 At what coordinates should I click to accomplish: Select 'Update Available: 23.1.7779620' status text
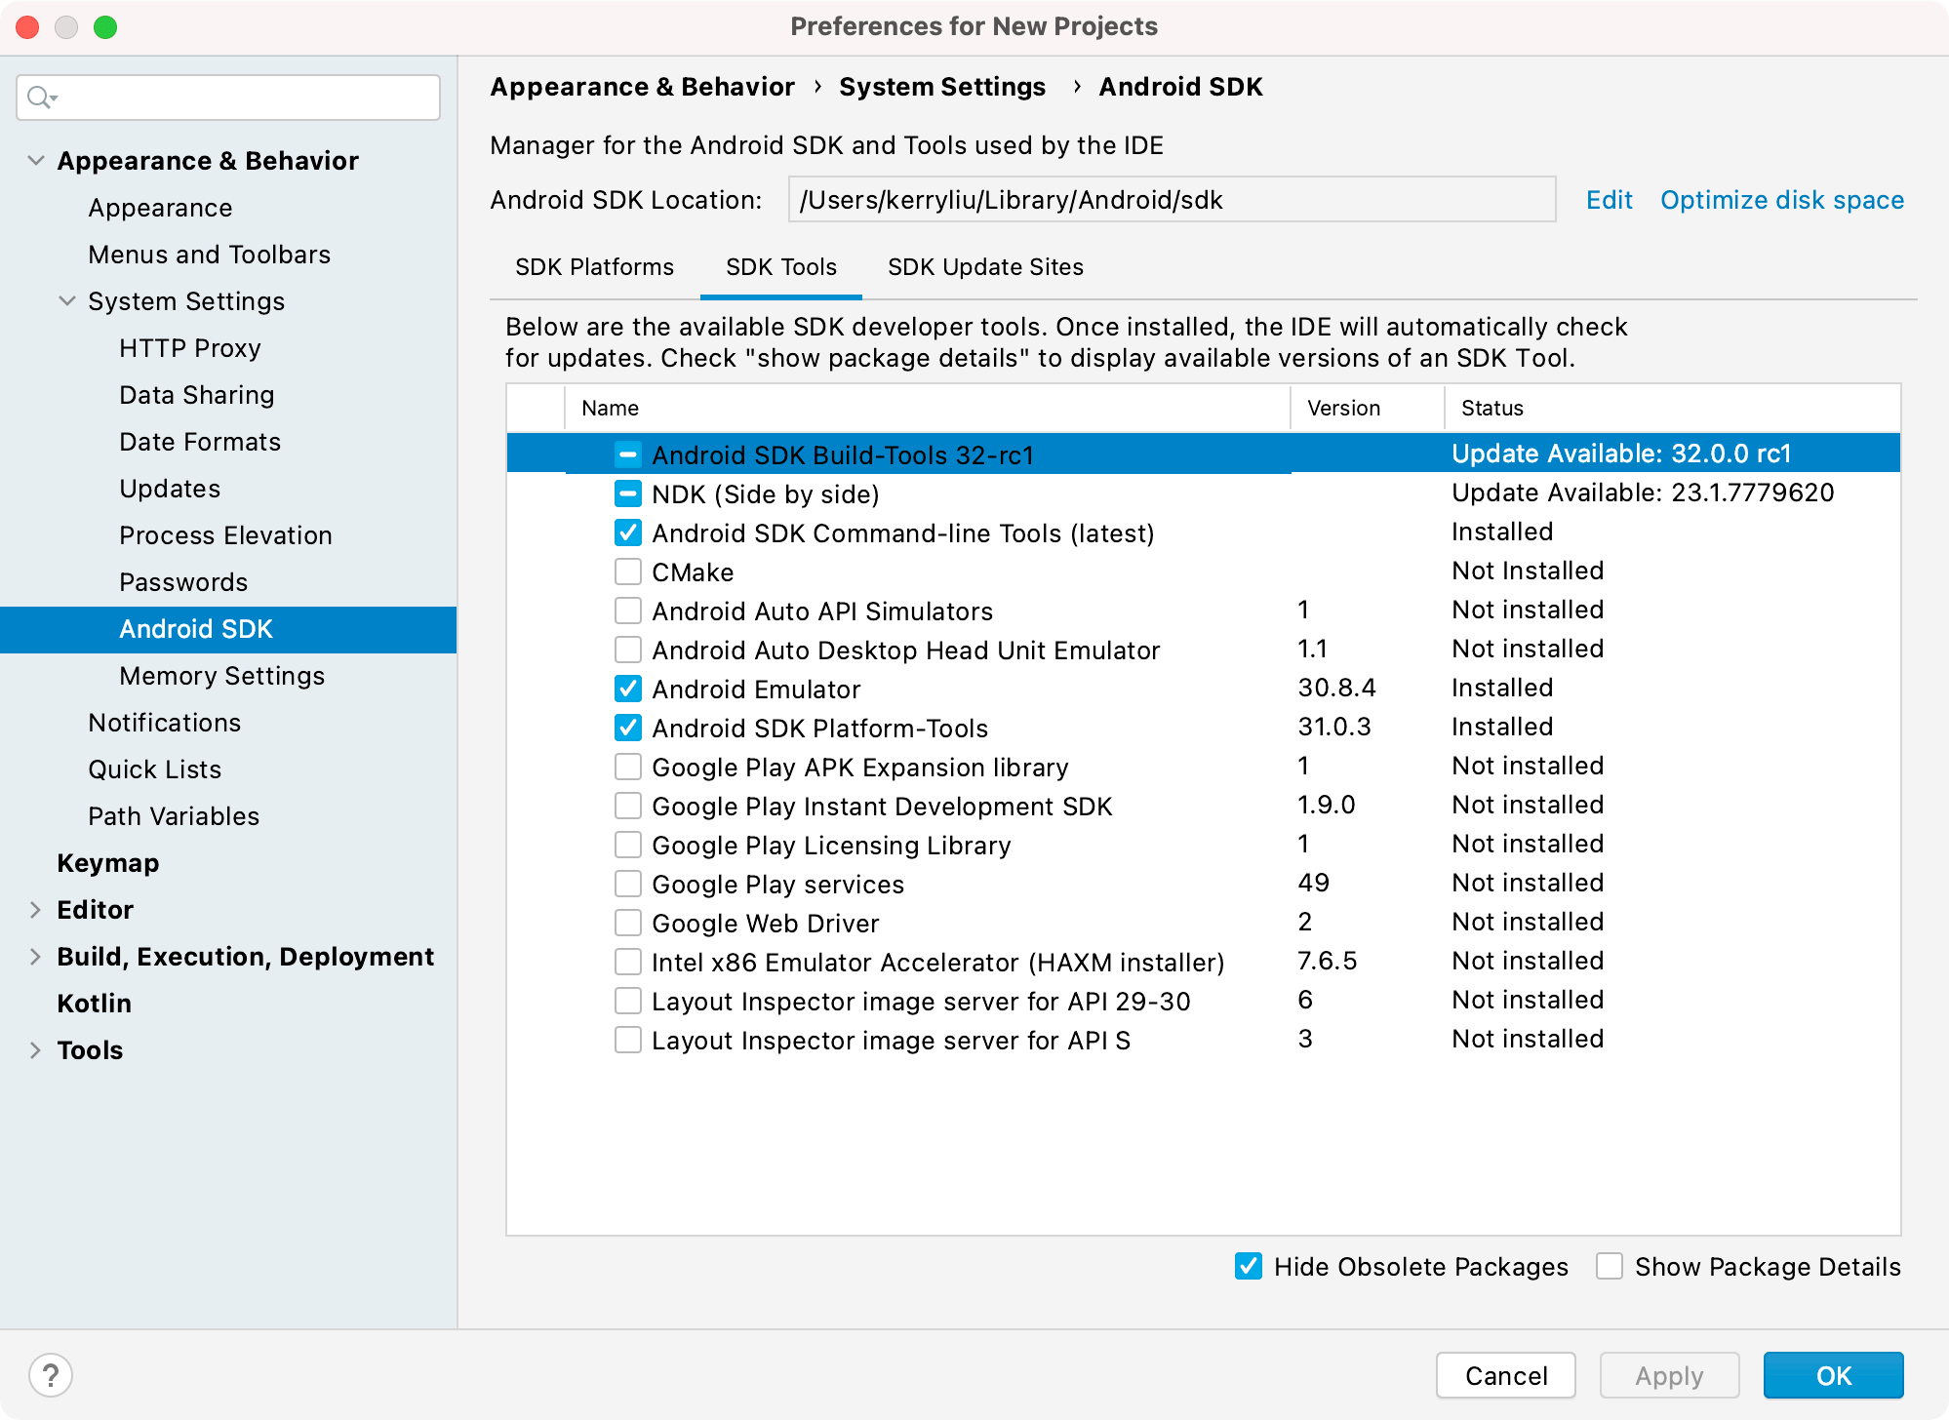[1643, 493]
